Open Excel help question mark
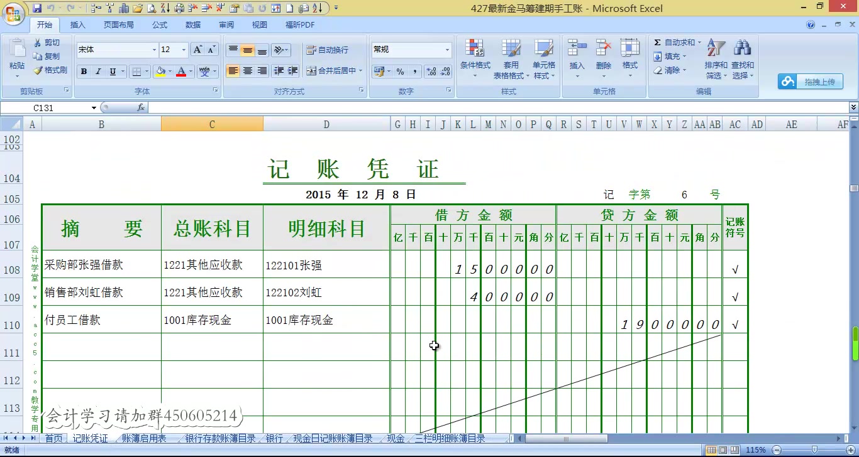Image resolution: width=859 pixels, height=457 pixels. pyautogui.click(x=811, y=25)
